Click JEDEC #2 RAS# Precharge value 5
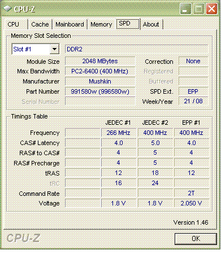This screenshot has width=221, height=254. (155, 163)
